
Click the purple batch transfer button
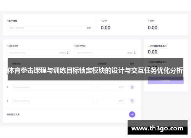[166, 80]
